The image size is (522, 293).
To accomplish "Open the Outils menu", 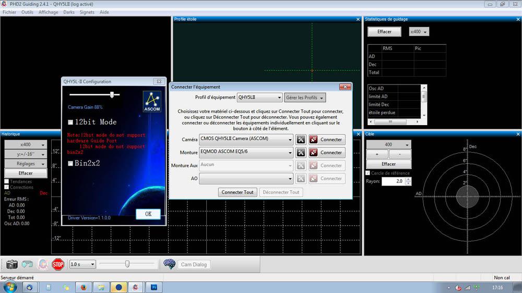I will click(27, 12).
